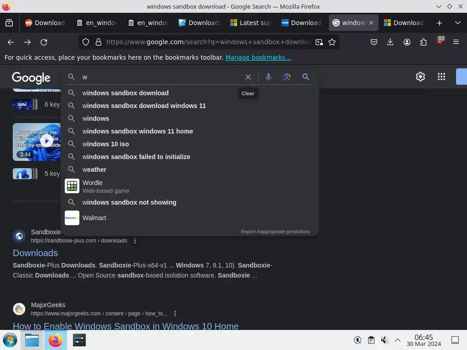Open Manage bookmarks link
This screenshot has height=350, width=467.
pos(258,57)
